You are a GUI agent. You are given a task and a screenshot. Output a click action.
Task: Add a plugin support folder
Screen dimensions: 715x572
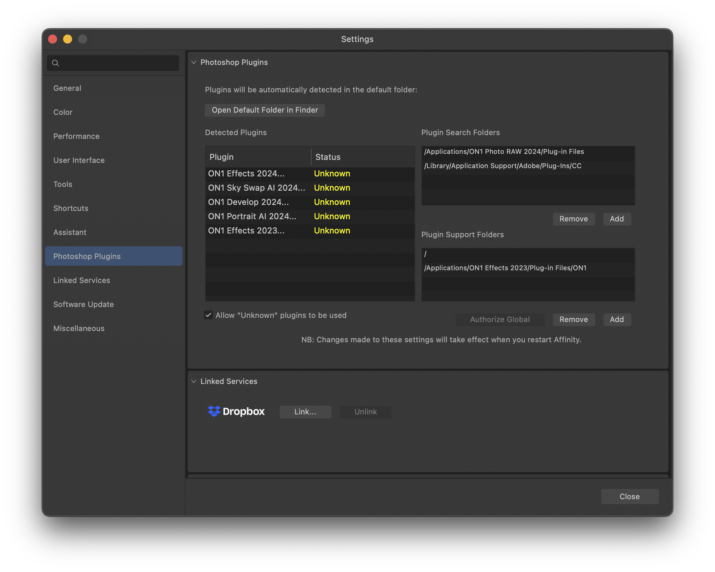tap(617, 319)
